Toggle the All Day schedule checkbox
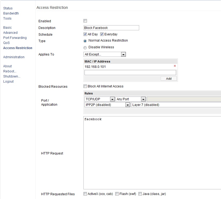This screenshot has height=199, width=221. click(85, 34)
